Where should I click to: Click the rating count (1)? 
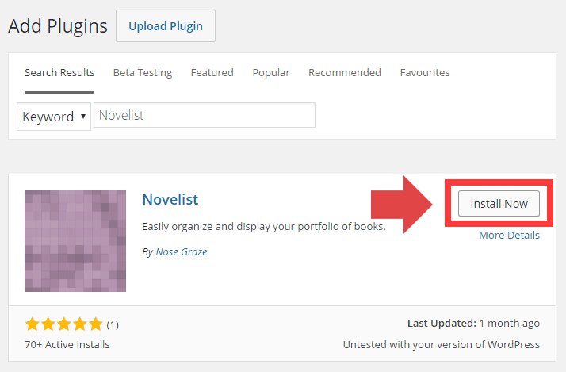113,324
